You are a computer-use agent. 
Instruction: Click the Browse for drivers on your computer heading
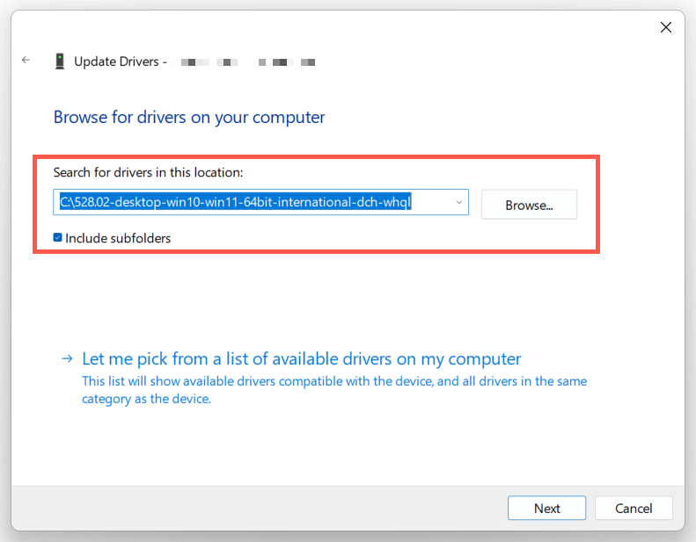tap(189, 117)
